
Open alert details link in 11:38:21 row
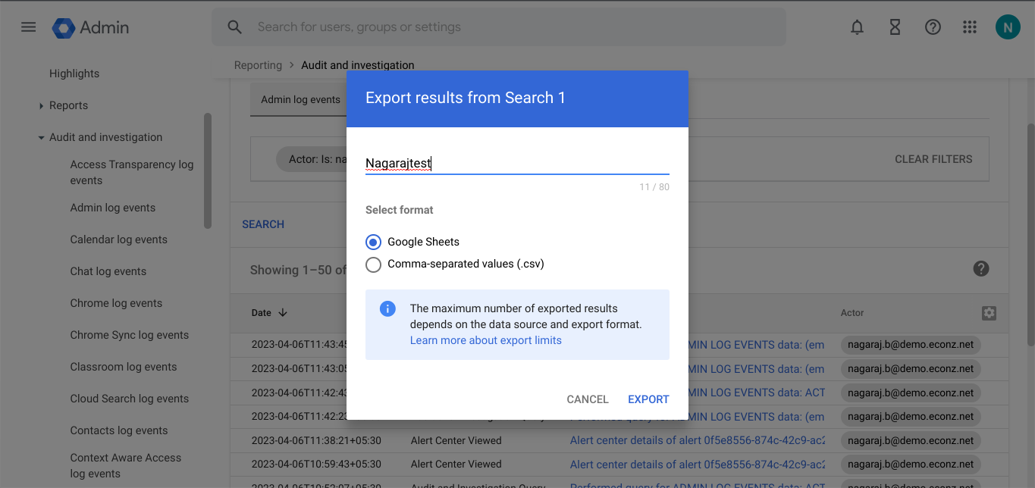698,440
